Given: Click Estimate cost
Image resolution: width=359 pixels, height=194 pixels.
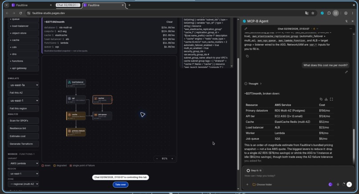Looking at the screenshot, I should (x=23, y=136).
